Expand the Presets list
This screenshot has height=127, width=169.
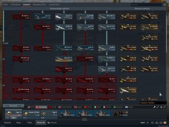(52, 123)
